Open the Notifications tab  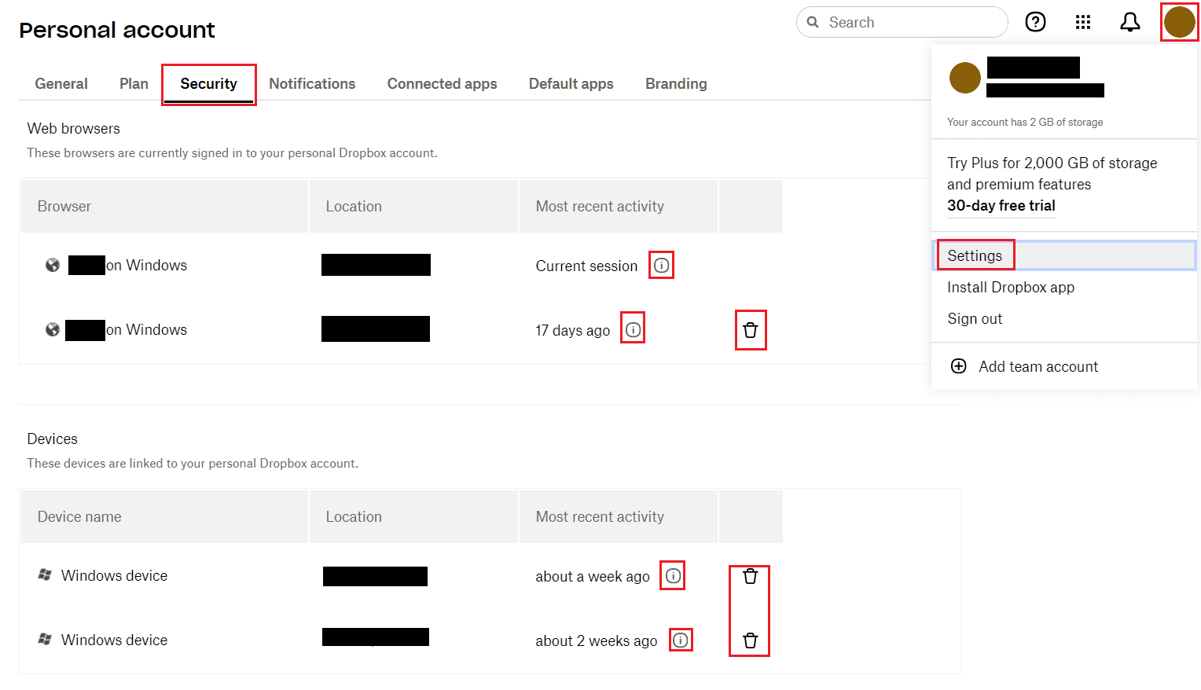pyautogui.click(x=312, y=83)
